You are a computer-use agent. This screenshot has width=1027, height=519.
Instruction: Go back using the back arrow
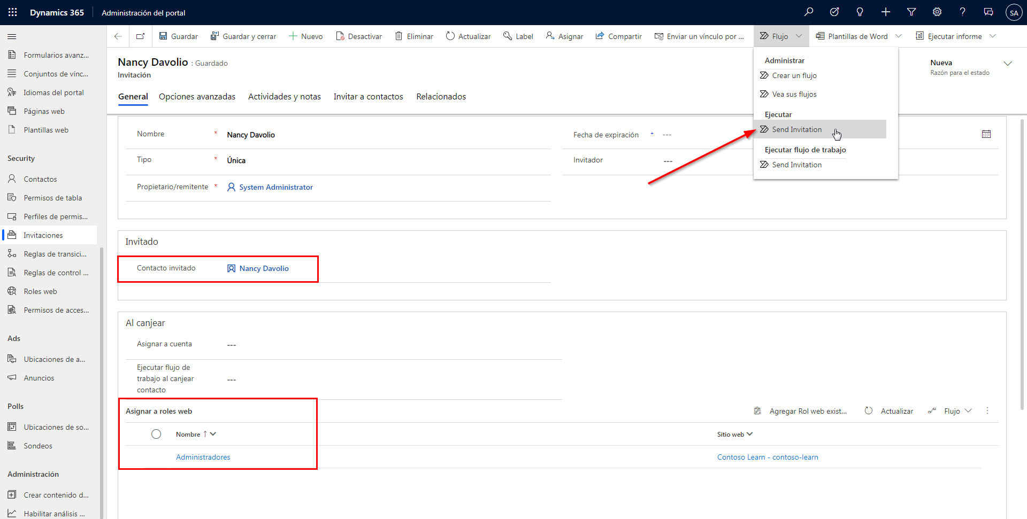(x=118, y=36)
